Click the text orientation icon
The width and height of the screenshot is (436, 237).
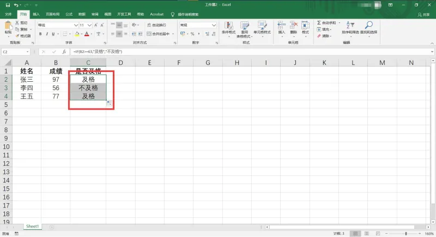pyautogui.click(x=134, y=25)
